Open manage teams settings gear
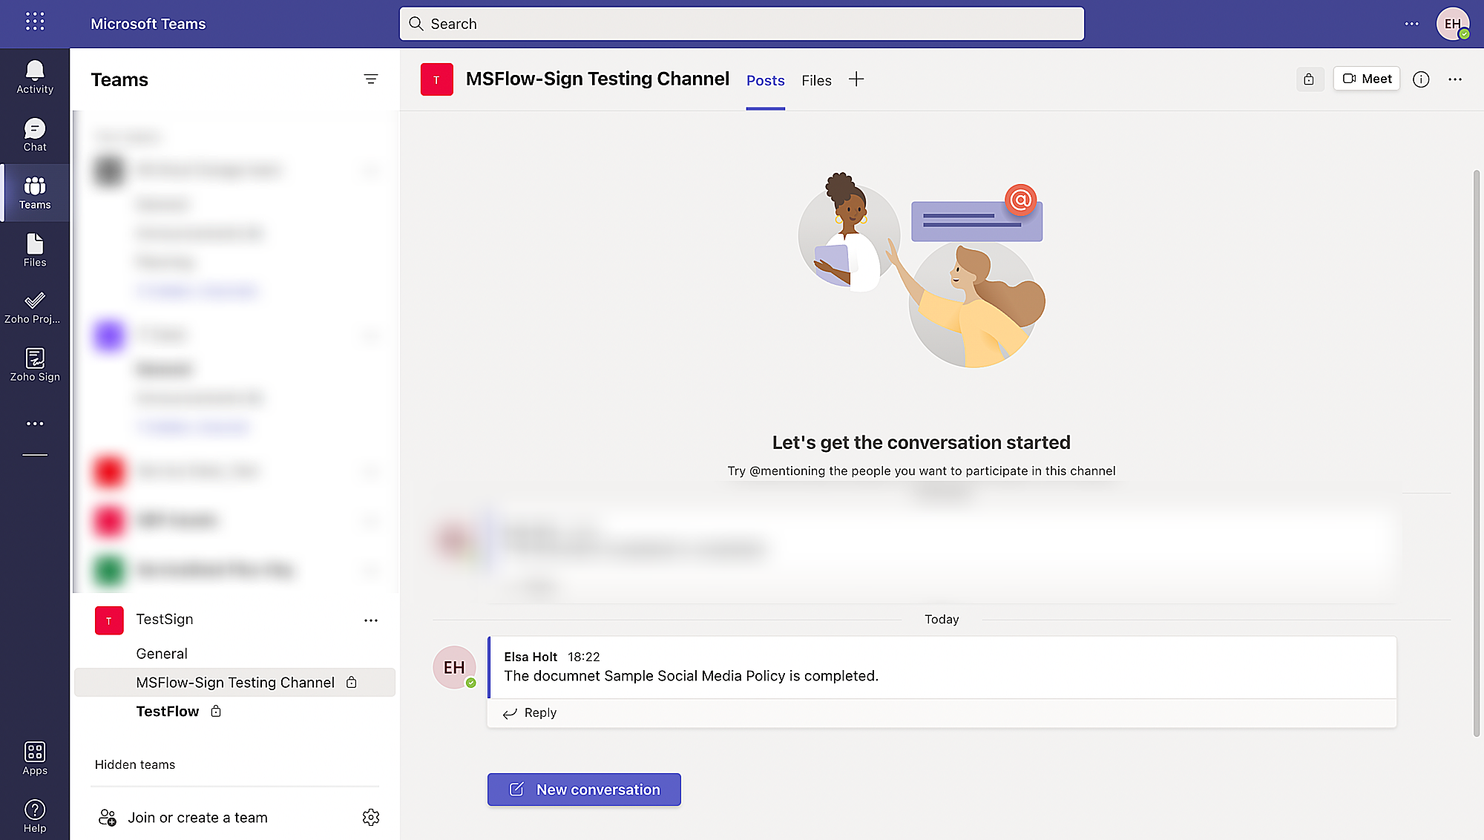The width and height of the screenshot is (1484, 840). click(x=371, y=817)
